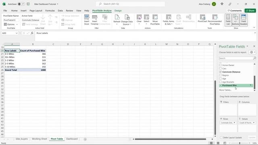Open the Design ribbon tab
Viewport: 258px width, 145px height.
click(x=118, y=10)
